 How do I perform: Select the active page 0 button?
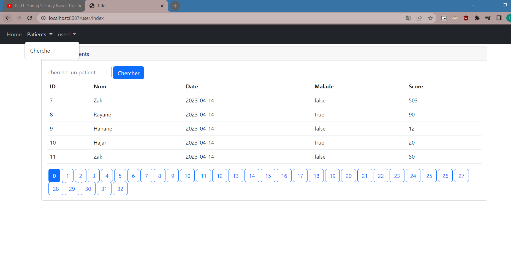[x=54, y=176]
